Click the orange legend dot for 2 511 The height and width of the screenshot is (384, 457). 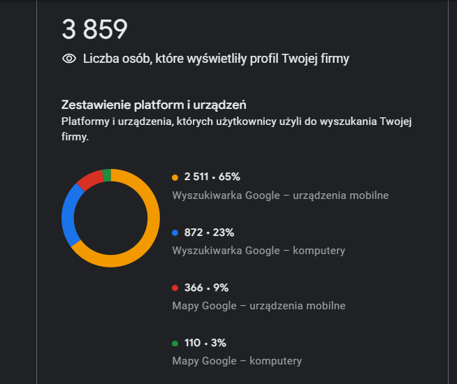coord(175,177)
